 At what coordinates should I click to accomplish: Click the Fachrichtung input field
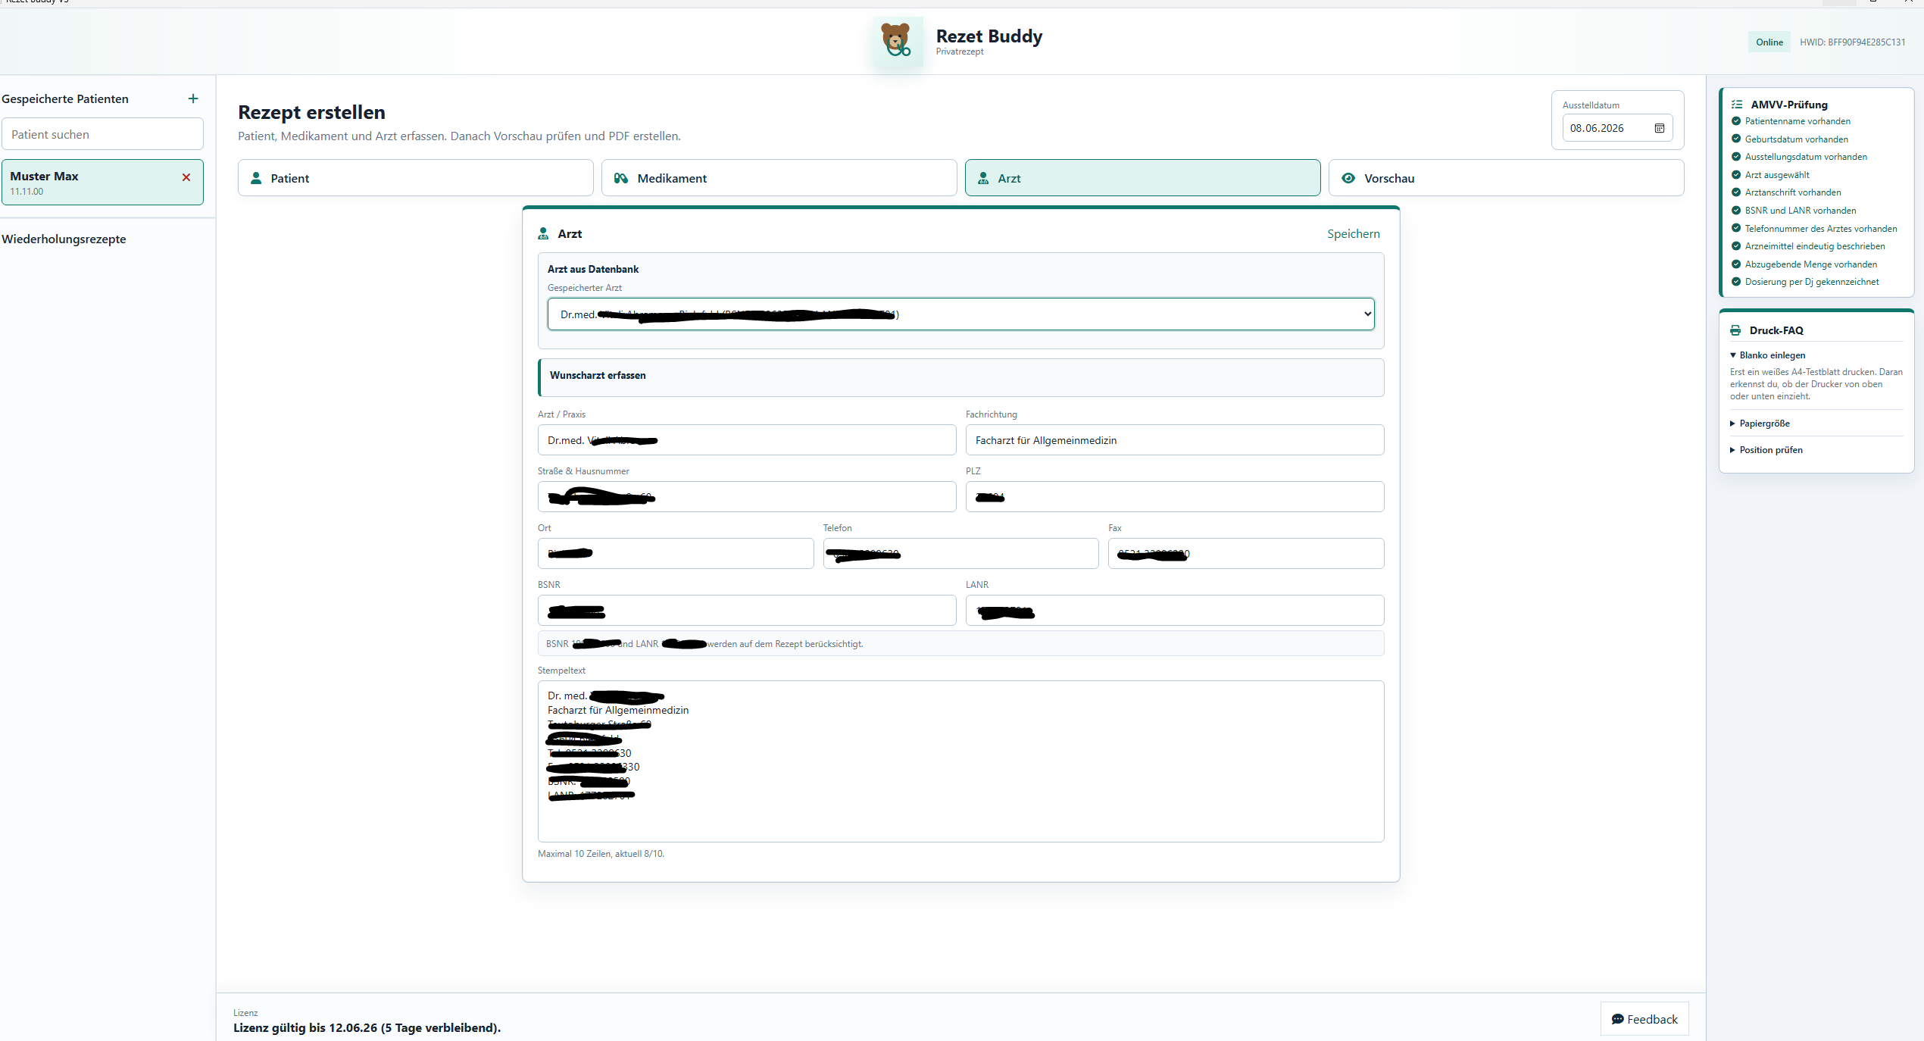click(x=1174, y=440)
